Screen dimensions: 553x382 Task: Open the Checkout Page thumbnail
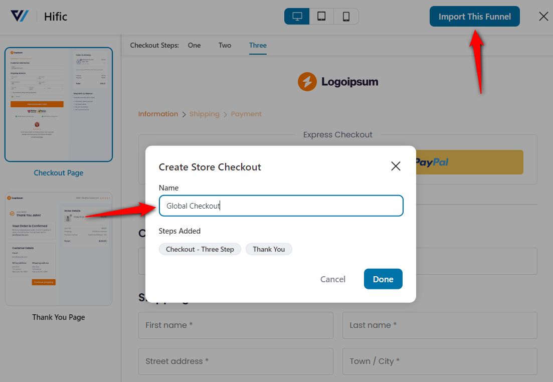click(x=58, y=104)
